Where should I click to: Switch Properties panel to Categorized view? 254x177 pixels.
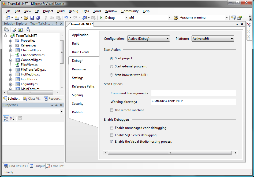6,118
